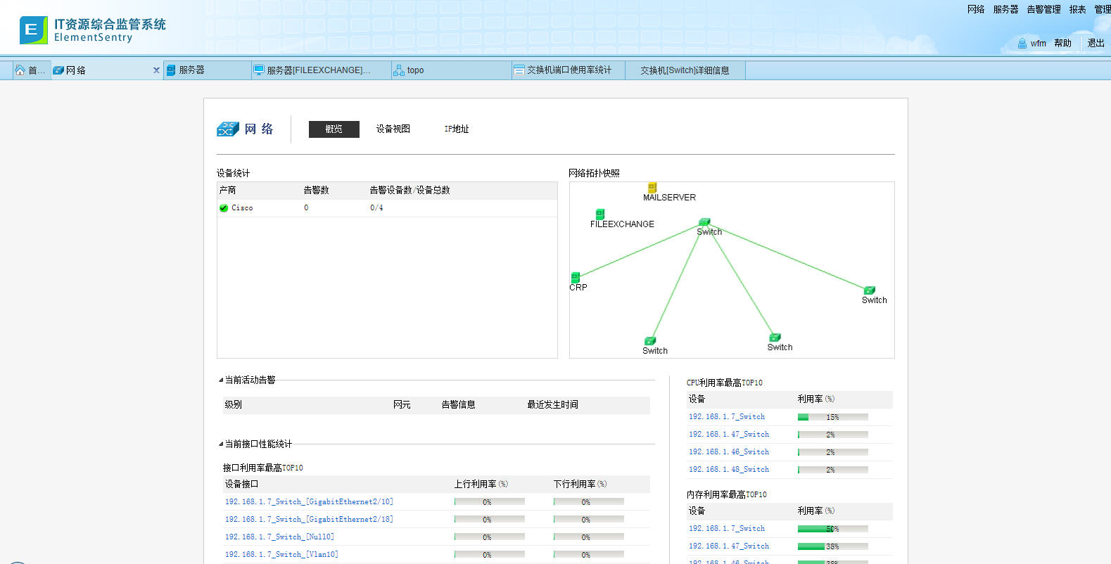
Task: Select the CRP node icon in topology
Action: coord(576,278)
